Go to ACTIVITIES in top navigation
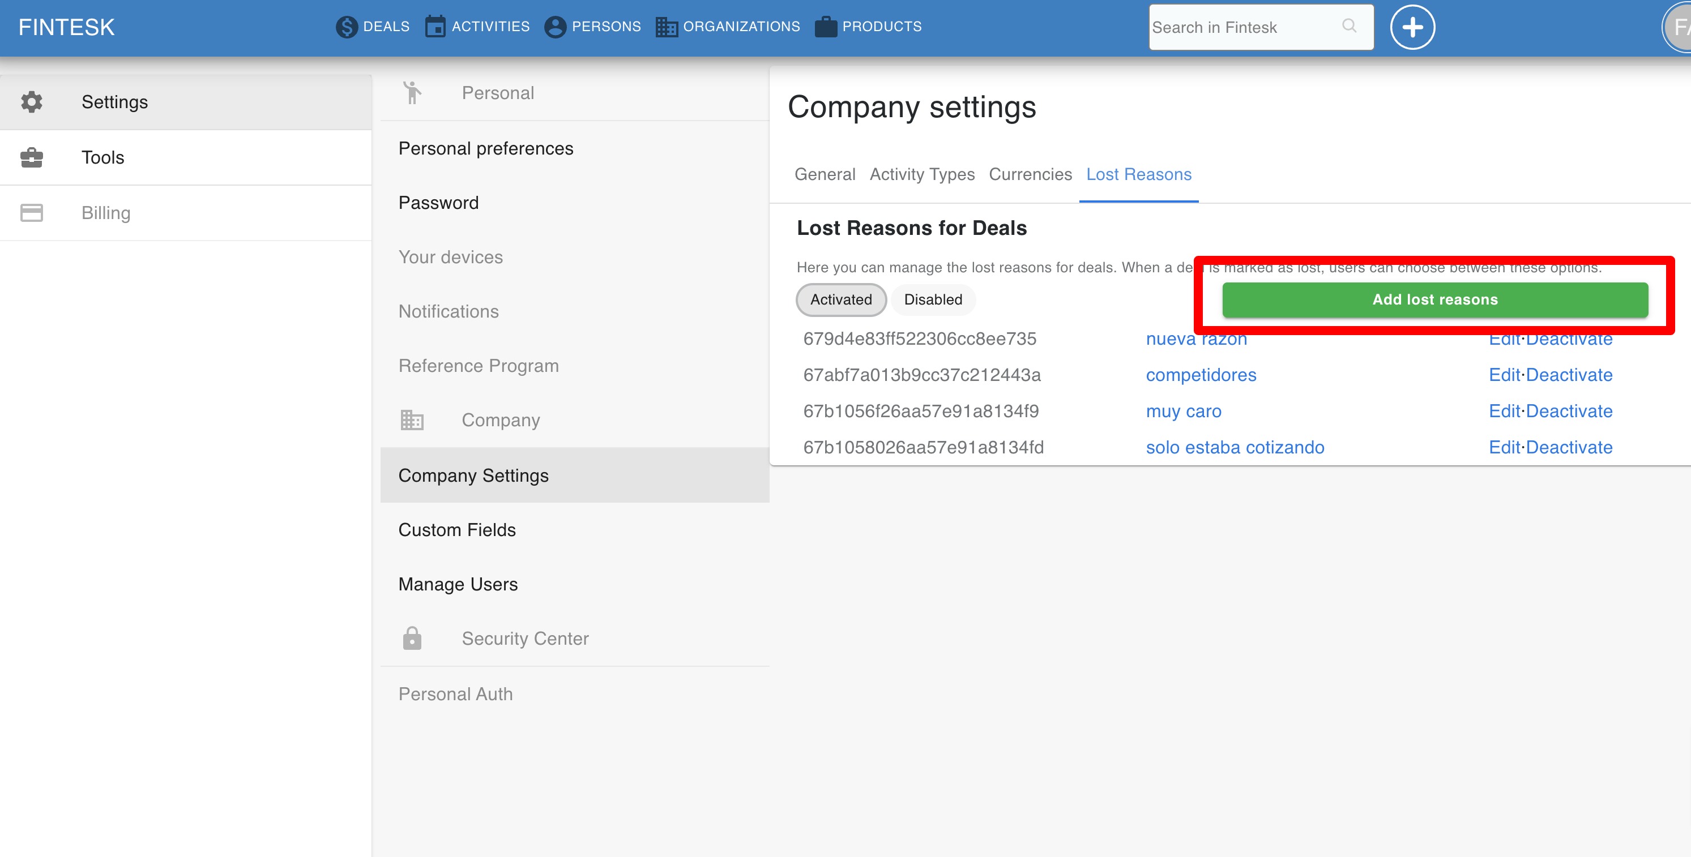Viewport: 1691px width, 857px height. (x=490, y=27)
